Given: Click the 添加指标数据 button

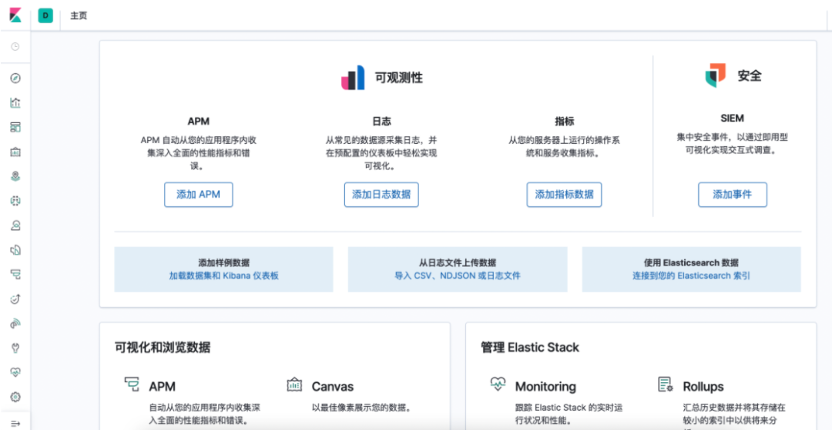Looking at the screenshot, I should 564,195.
